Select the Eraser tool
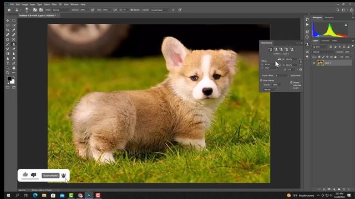This screenshot has height=199, width=355. [x=14, y=49]
